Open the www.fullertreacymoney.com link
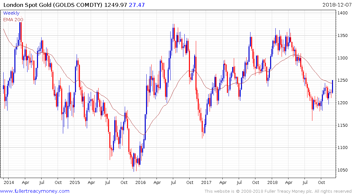The image size is (352, 196). [x=35, y=191]
